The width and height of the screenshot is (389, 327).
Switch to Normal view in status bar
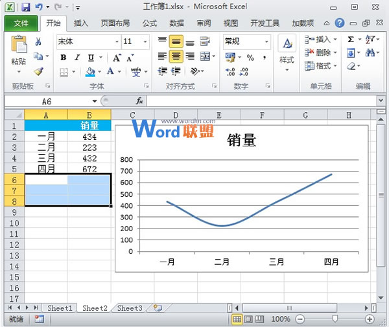pyautogui.click(x=237, y=319)
